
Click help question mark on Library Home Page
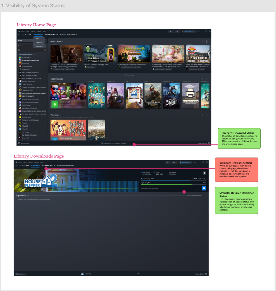pos(182,31)
